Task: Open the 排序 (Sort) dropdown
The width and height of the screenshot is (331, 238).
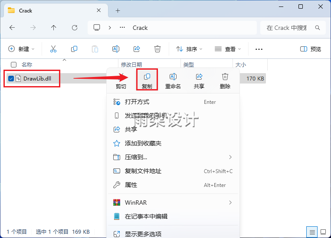Action: [189, 49]
